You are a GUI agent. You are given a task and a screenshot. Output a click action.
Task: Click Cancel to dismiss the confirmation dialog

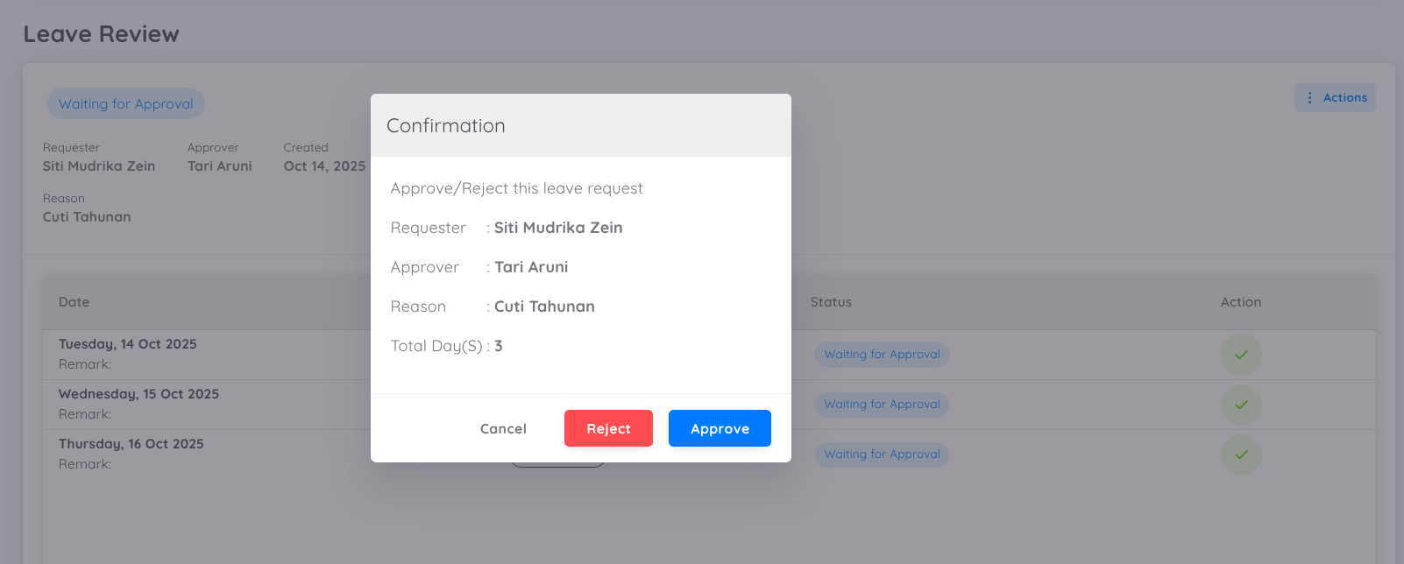(503, 428)
